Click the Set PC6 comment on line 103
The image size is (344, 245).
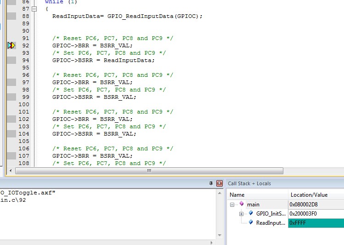pyautogui.click(x=109, y=126)
